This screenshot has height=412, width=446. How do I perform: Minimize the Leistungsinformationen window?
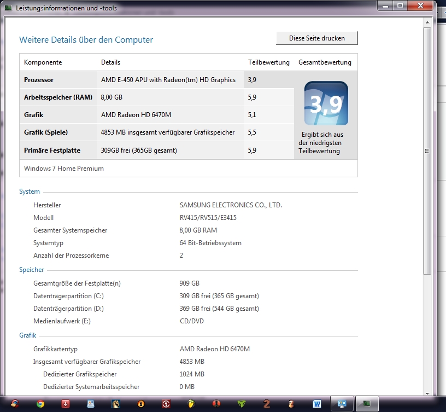pos(385,5)
